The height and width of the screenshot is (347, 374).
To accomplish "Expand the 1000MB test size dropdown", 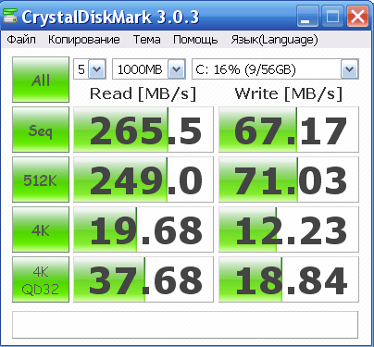I will [x=176, y=69].
